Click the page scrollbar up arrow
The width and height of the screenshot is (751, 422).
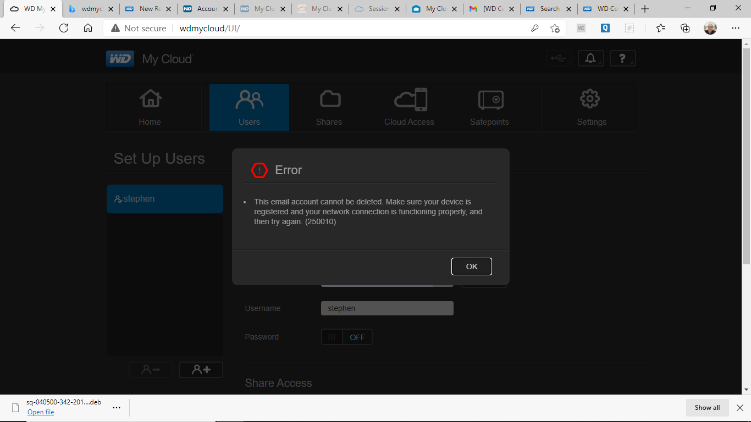(x=747, y=43)
